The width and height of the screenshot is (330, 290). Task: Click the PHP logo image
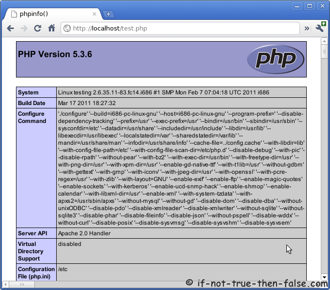(276, 59)
